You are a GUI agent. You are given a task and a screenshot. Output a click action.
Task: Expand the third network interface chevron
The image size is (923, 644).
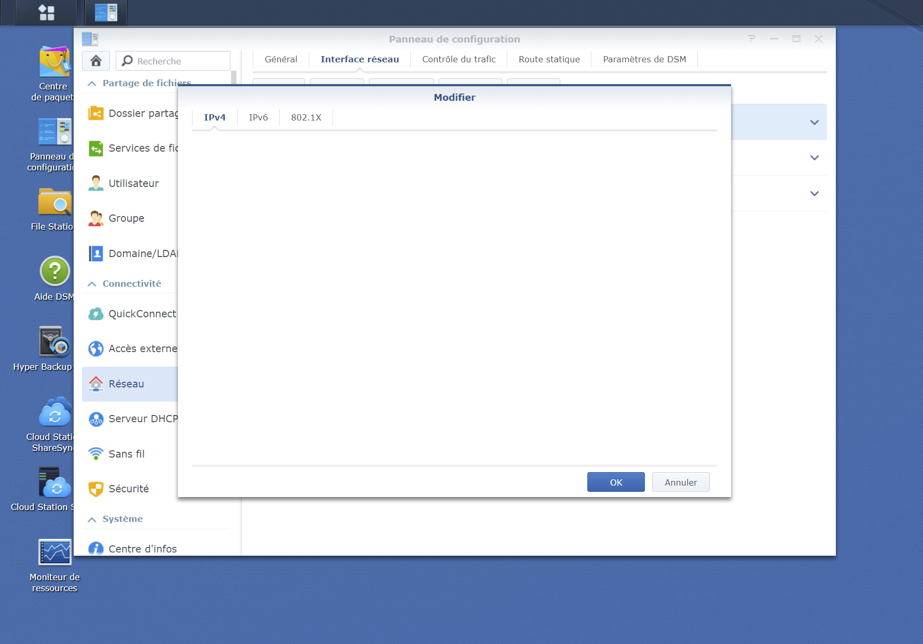[x=815, y=194]
